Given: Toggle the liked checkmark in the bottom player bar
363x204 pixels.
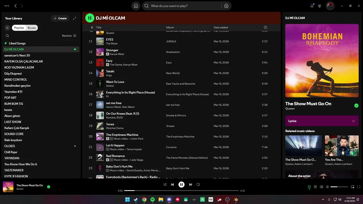Looking at the screenshot, I should (x=48, y=187).
